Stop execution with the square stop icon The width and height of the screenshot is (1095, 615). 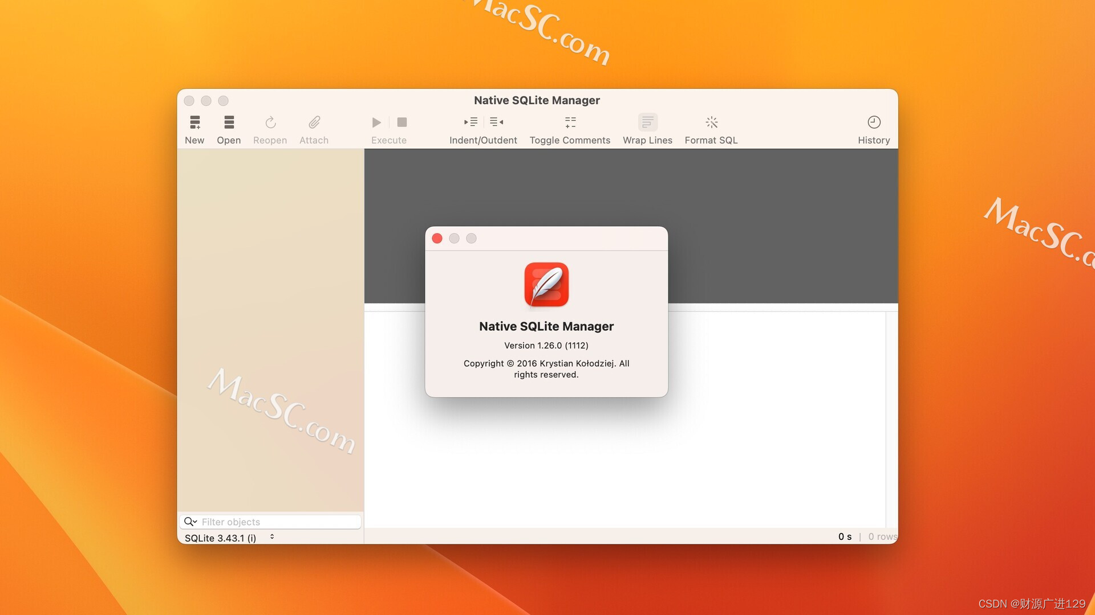(402, 122)
